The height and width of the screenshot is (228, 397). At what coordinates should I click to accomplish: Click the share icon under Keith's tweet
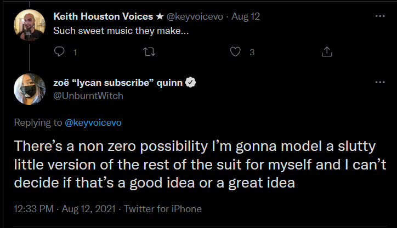pos(327,52)
